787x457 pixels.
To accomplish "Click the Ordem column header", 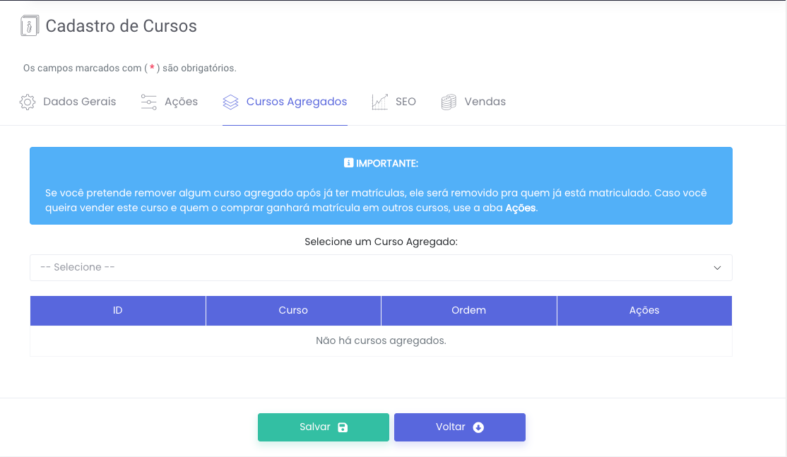I will (468, 311).
